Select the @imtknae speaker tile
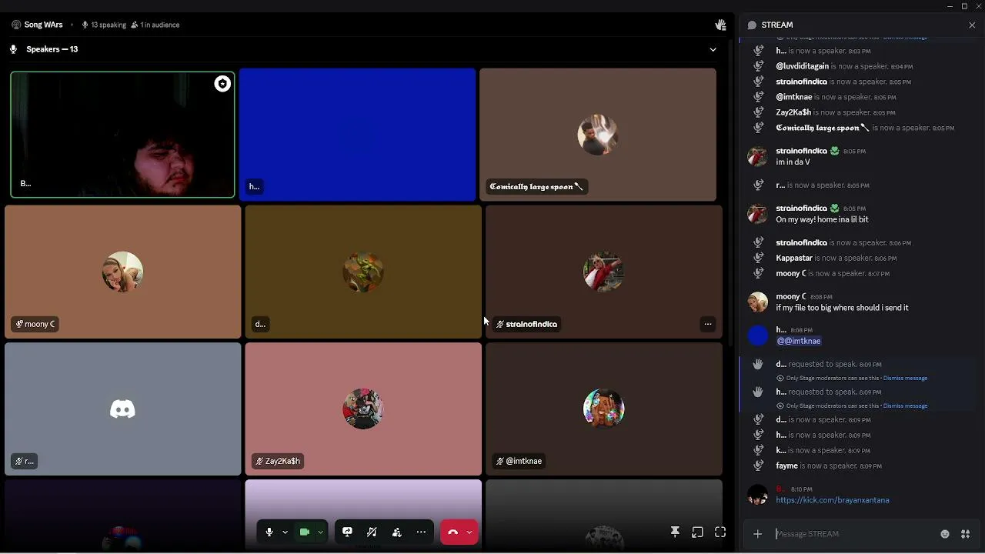 [604, 409]
